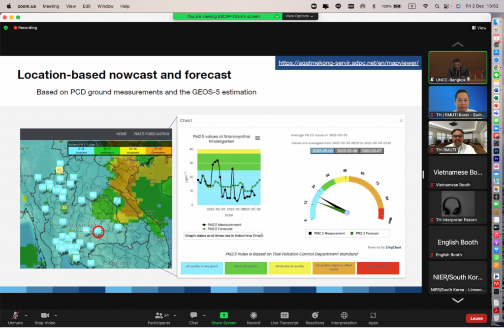Viewport: 504px width, 329px height.
Task: Toggle camera off with Stop Video
Action: [45, 315]
